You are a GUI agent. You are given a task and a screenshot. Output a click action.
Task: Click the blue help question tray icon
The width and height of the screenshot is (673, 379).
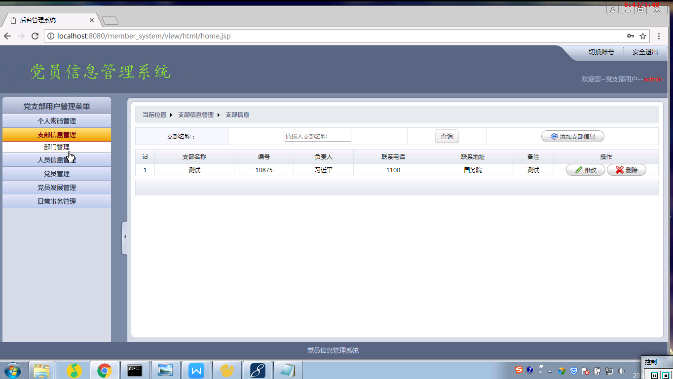[530, 370]
